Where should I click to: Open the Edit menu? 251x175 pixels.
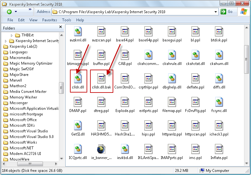[x=21, y=20]
